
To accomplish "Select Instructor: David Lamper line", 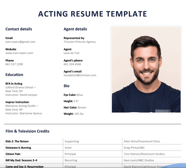I will (21, 95).
